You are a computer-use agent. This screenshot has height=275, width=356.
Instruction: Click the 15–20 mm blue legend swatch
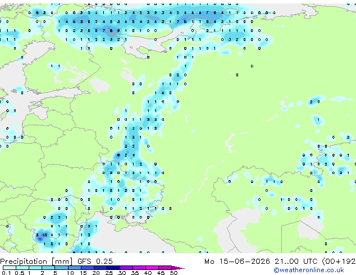click(x=88, y=268)
